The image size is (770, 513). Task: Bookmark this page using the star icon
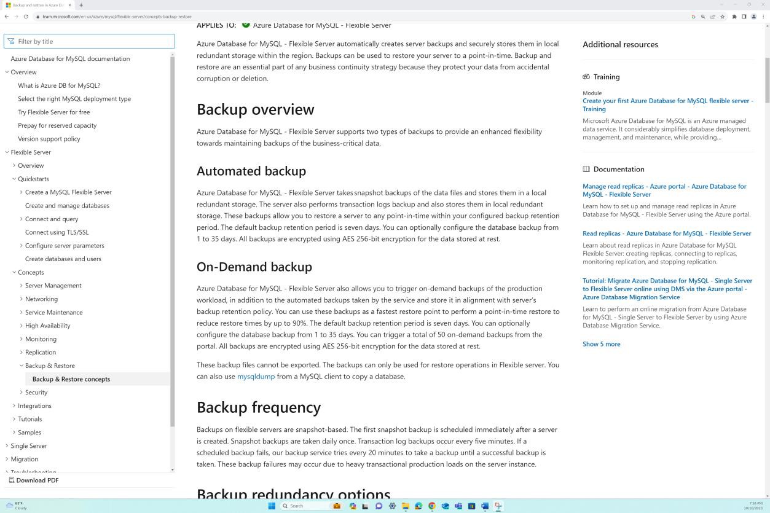pos(723,17)
